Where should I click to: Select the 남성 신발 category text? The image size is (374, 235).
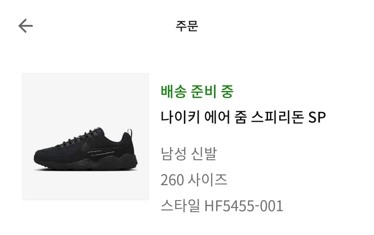(189, 153)
